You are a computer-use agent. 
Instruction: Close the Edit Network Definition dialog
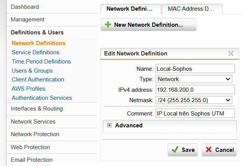click(231, 54)
